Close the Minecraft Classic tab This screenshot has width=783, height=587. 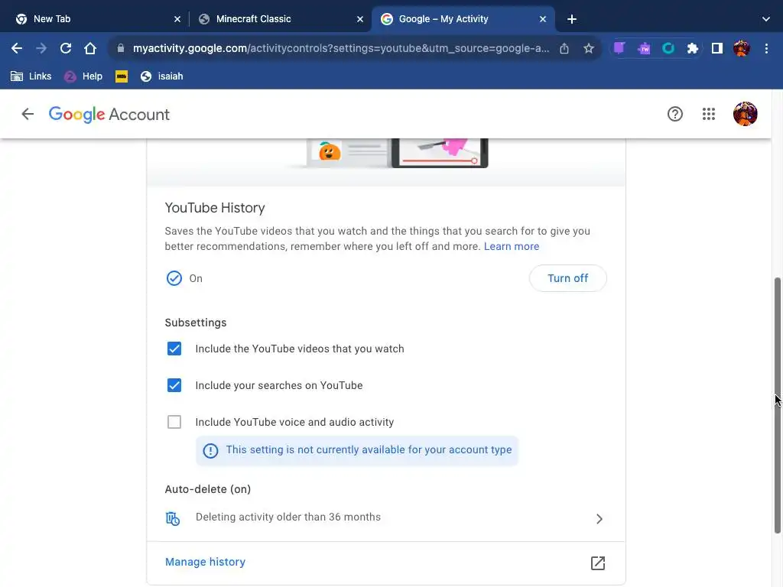[x=360, y=19]
